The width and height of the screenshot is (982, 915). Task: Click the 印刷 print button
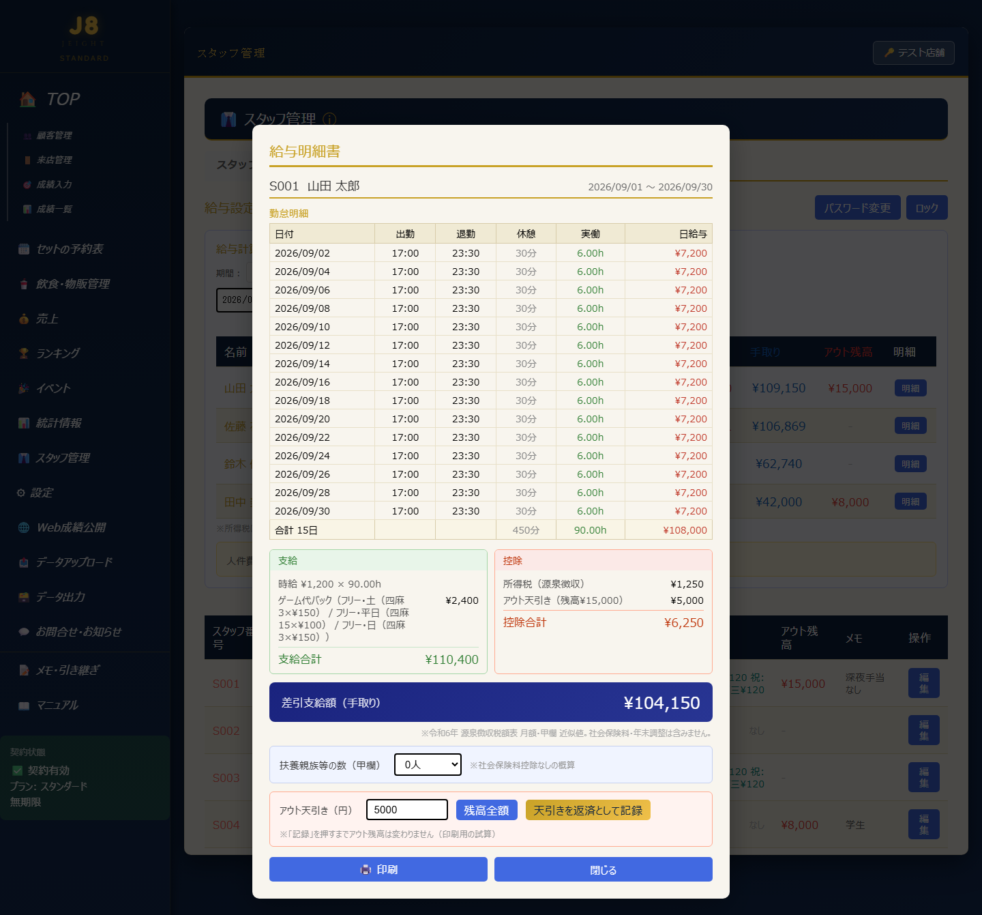click(x=378, y=869)
